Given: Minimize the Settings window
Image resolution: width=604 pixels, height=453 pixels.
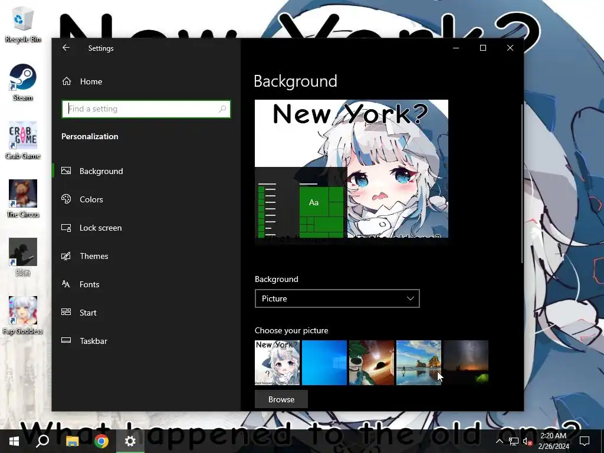Looking at the screenshot, I should [x=456, y=48].
